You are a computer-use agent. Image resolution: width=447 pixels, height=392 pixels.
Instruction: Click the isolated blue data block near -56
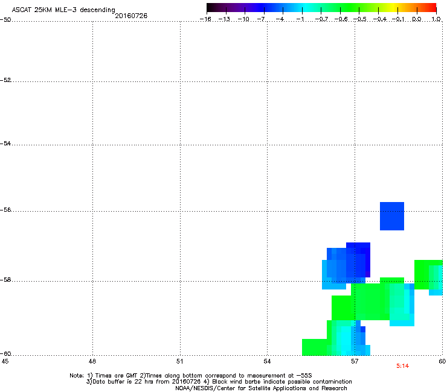(x=392, y=216)
